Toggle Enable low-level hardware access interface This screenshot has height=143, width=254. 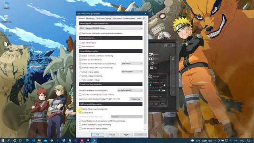(x=80, y=64)
